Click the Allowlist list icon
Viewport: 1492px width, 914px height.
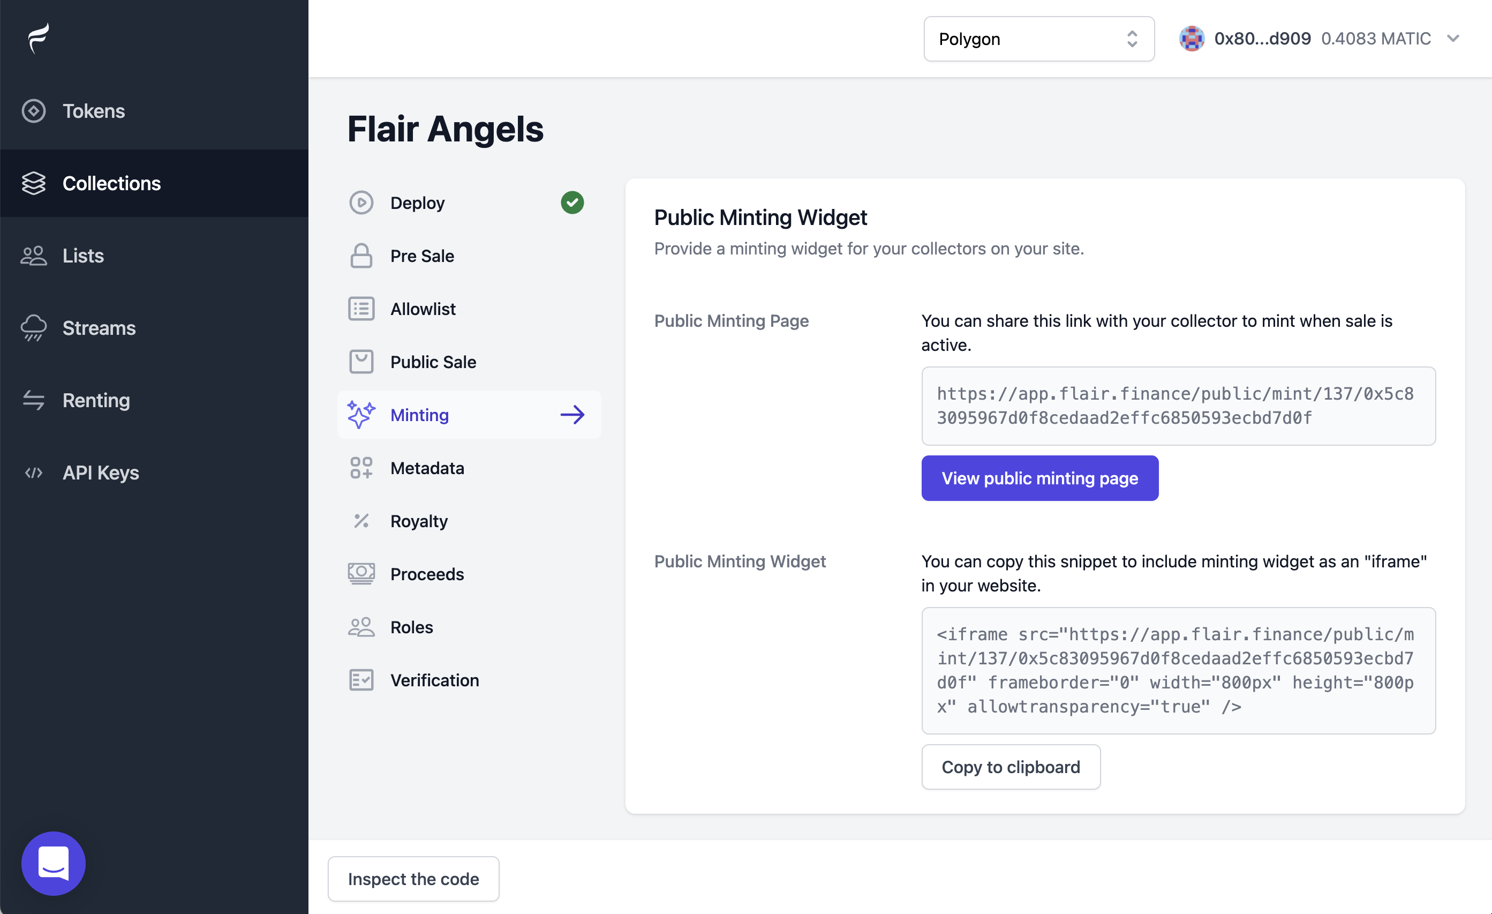(361, 308)
